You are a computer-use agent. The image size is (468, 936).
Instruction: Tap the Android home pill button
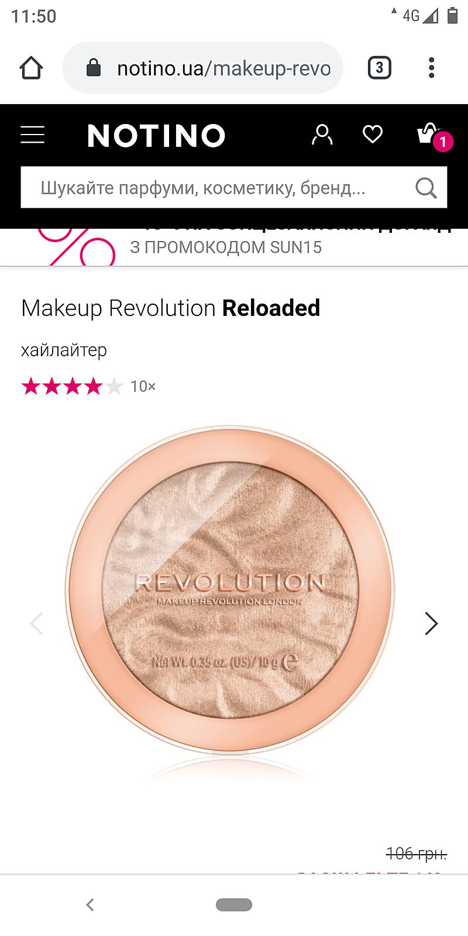point(234,905)
